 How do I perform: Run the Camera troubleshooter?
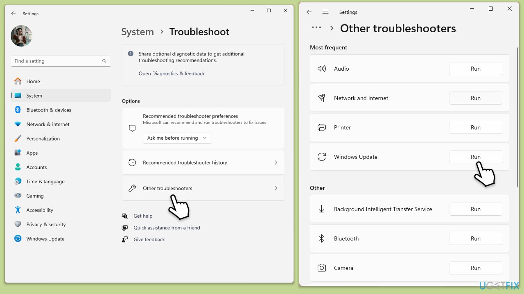[475, 268]
